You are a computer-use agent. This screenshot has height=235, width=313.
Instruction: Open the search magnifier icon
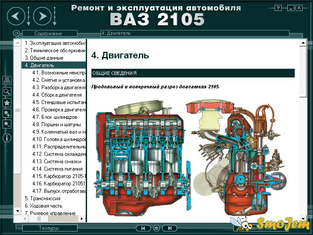[7, 91]
